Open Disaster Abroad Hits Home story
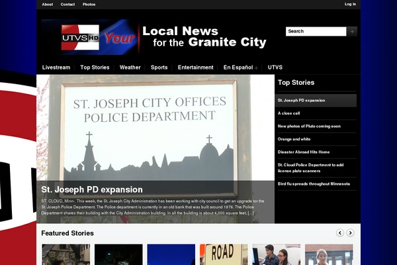The height and width of the screenshot is (265, 397). pyautogui.click(x=304, y=152)
